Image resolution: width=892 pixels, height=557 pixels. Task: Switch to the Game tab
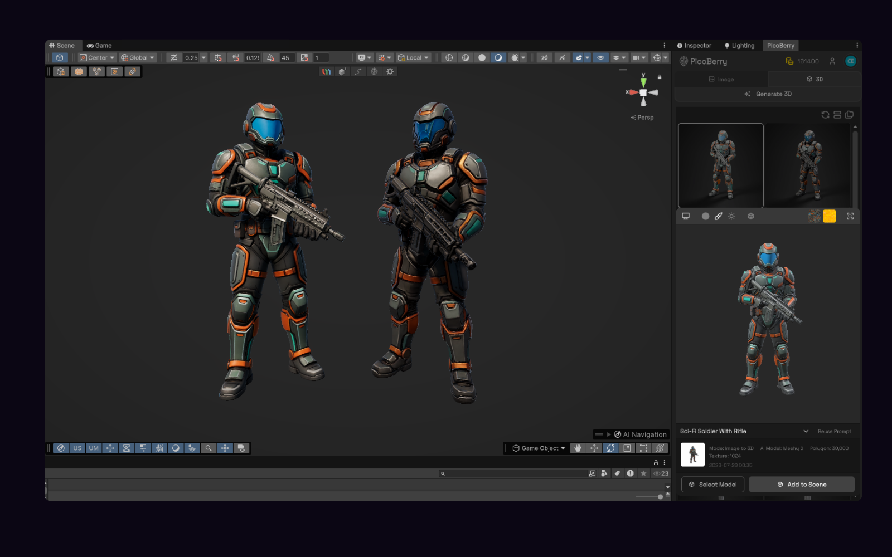click(99, 46)
